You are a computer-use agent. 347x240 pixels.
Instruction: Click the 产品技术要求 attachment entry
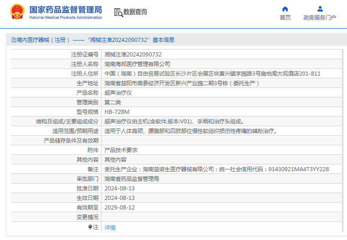[121, 150]
